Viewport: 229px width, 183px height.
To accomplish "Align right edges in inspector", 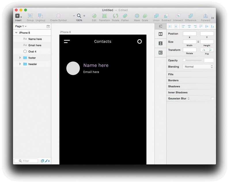I will point(195,26).
